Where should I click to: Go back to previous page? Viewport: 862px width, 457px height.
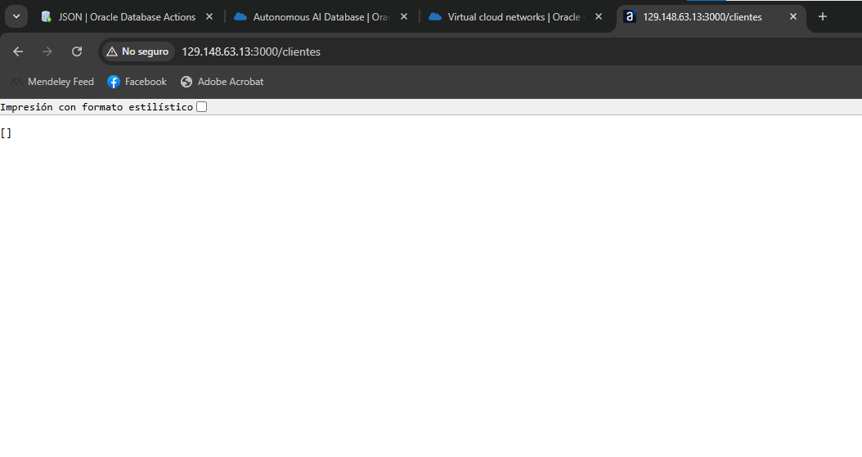point(18,52)
